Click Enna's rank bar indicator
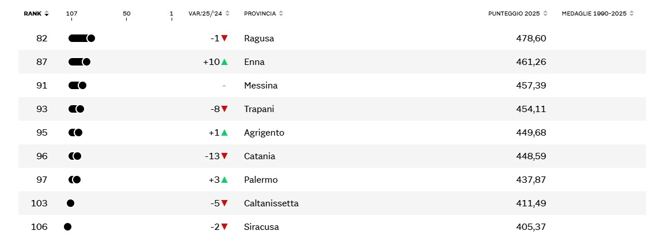653x246 pixels. (x=79, y=62)
